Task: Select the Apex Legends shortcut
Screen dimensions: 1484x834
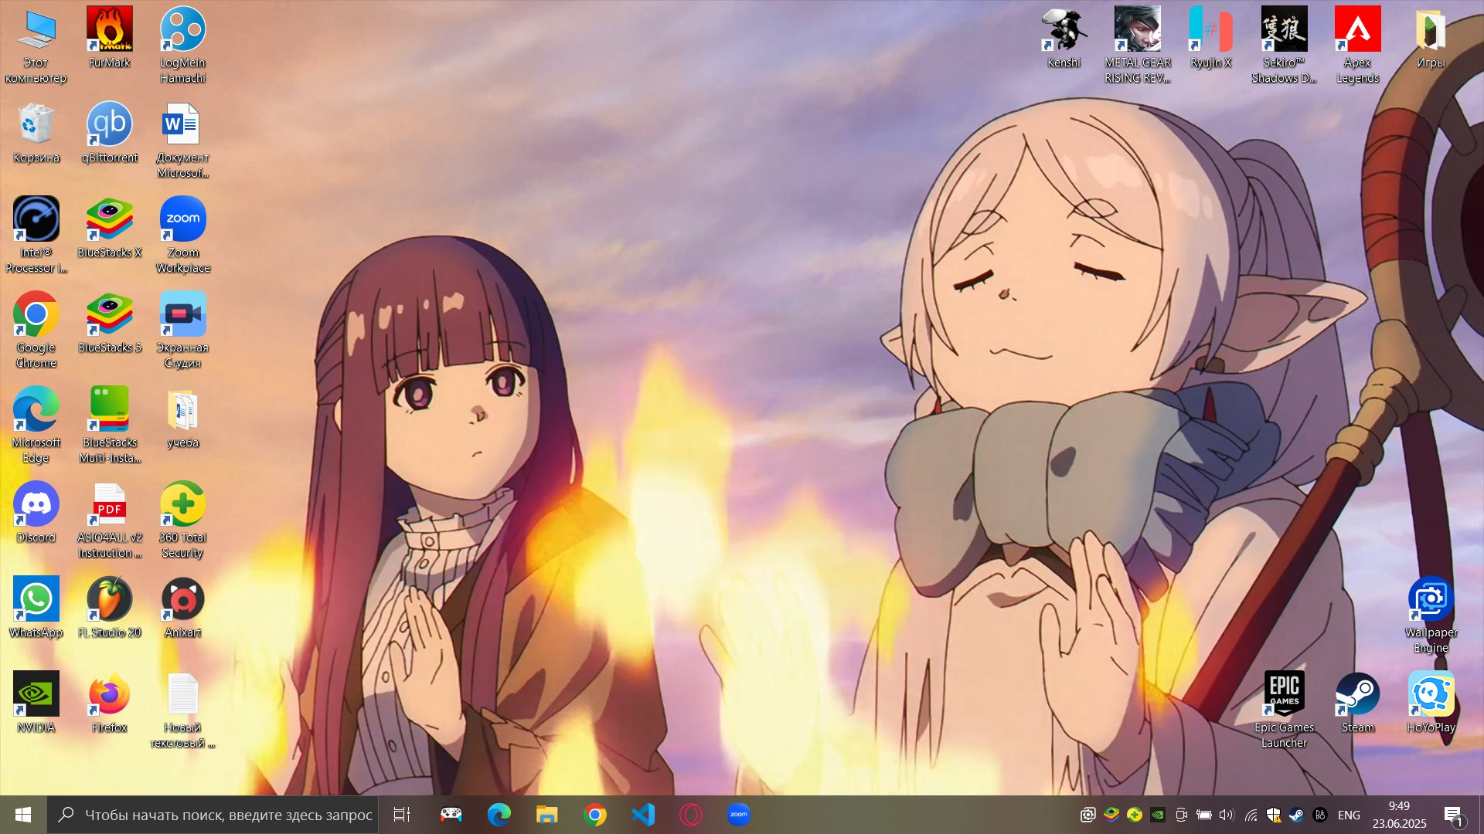Action: (1357, 46)
